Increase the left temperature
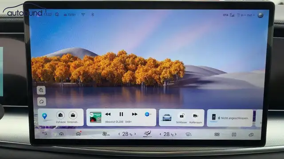This screenshot has height=159, width=284. tap(135, 134)
